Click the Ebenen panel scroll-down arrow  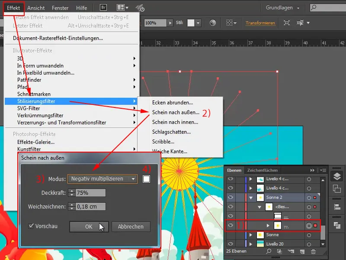click(x=323, y=244)
